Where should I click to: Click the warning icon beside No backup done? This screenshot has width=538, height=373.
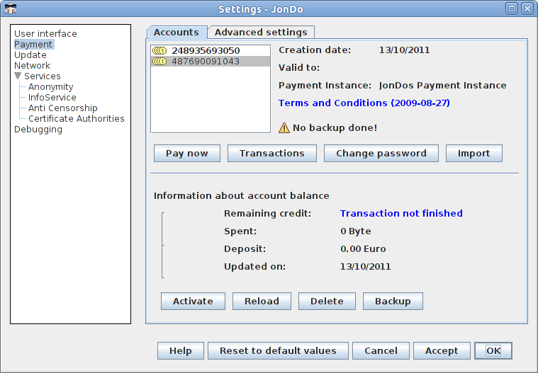284,128
